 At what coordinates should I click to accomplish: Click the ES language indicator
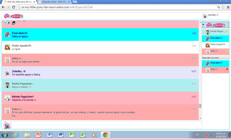coord(197,135)
